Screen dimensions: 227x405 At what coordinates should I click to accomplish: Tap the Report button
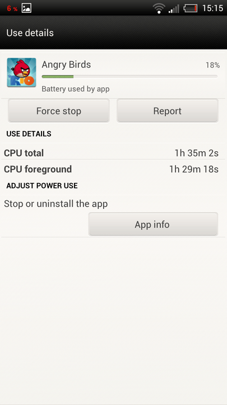click(x=167, y=111)
